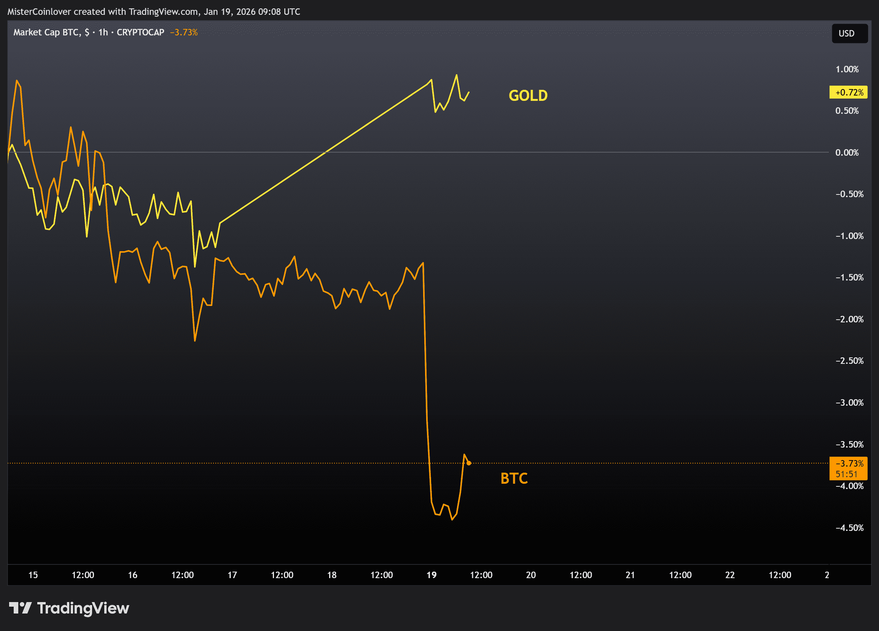Click the TradingView wordmark at bottom
The height and width of the screenshot is (631, 879).
coord(83,608)
